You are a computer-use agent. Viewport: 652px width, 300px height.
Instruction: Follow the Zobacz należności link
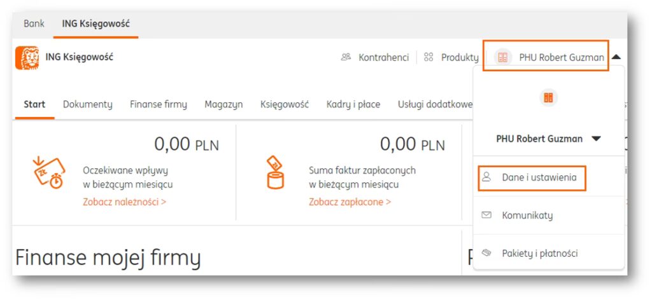pyautogui.click(x=124, y=202)
